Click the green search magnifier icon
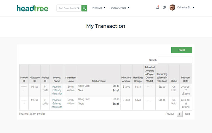Screen dimensions: 212x133 85,8
